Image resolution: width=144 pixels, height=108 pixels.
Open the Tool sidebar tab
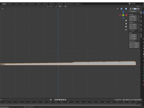click(x=141, y=16)
